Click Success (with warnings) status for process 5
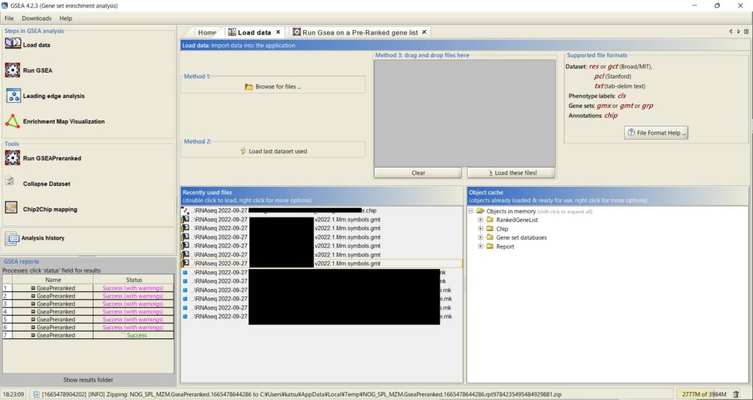753x400 pixels. (x=134, y=319)
